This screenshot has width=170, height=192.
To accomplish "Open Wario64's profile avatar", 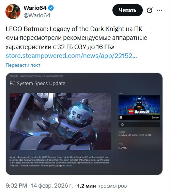I will click(x=13, y=12).
